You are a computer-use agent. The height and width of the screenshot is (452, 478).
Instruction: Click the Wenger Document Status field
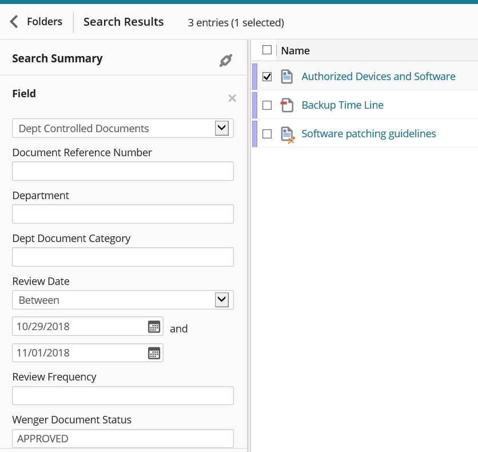[x=123, y=439]
